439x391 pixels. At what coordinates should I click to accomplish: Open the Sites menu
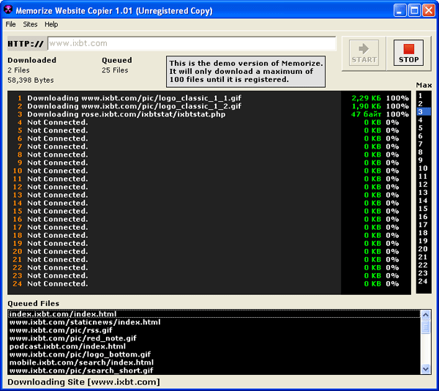pyautogui.click(x=30, y=24)
